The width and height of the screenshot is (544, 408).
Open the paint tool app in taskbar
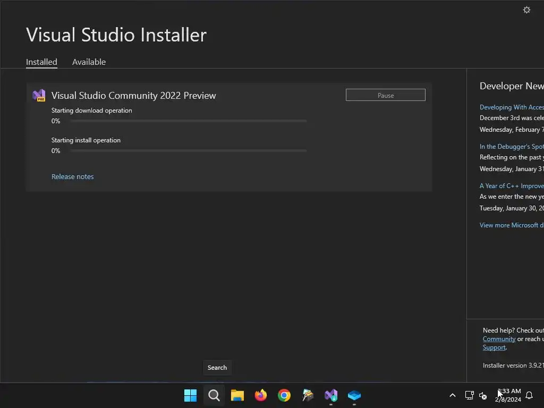tap(308, 395)
